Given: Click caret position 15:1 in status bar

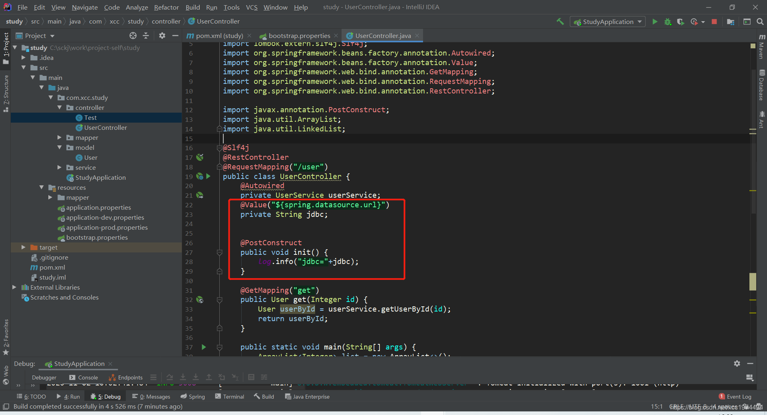Looking at the screenshot, I should (657, 407).
